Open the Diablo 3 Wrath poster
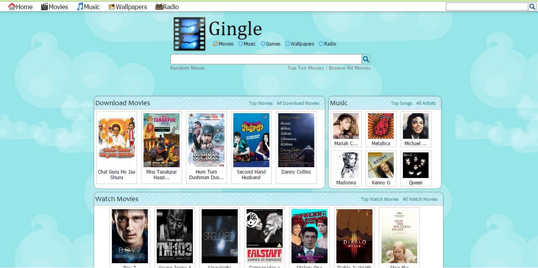 coord(354,236)
